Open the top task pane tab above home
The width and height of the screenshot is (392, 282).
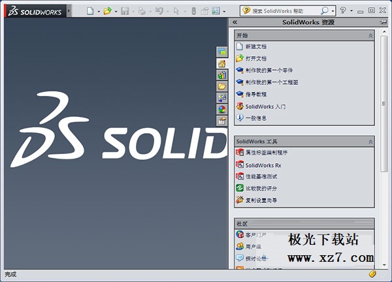[x=221, y=52]
